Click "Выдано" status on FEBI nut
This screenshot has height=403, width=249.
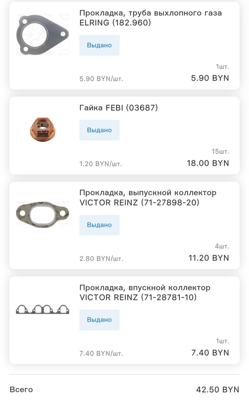99,130
